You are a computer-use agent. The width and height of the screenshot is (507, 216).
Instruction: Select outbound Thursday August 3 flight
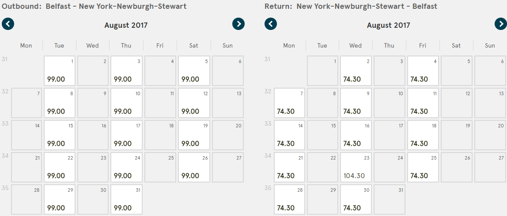(127, 71)
